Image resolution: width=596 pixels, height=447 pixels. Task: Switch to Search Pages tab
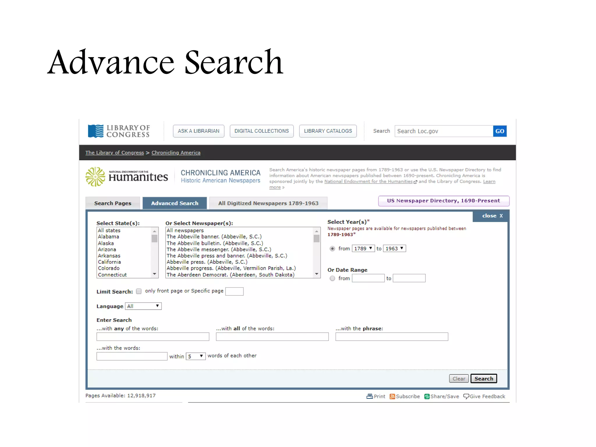tap(113, 203)
